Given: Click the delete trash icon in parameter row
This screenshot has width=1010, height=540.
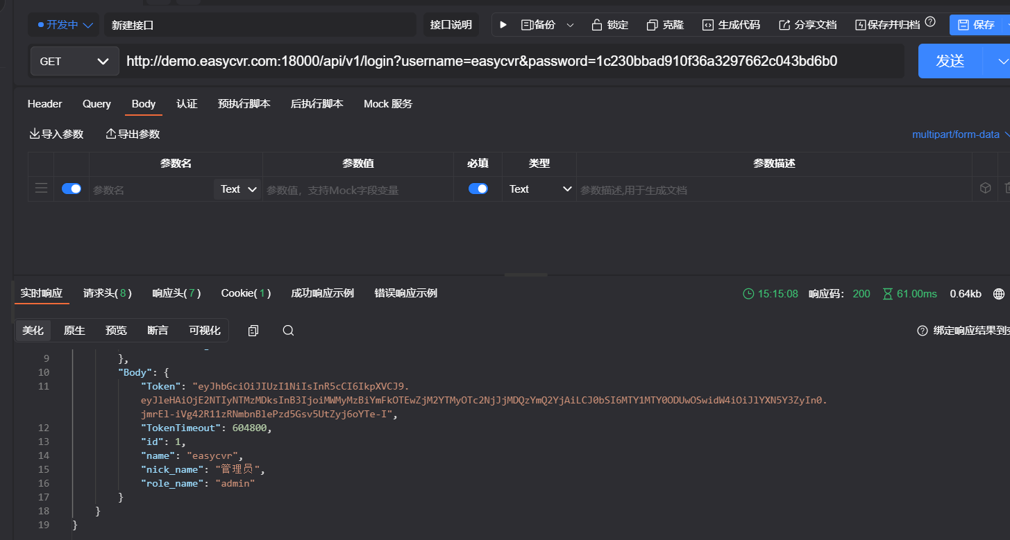Looking at the screenshot, I should tap(1007, 189).
